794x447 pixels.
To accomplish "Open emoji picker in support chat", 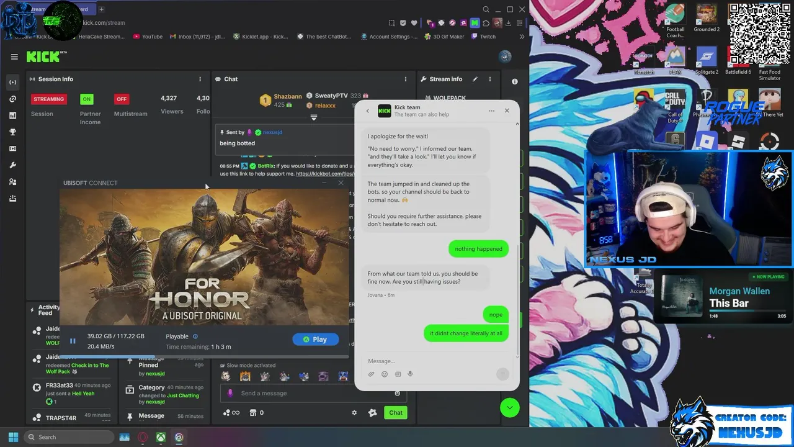I will [x=385, y=374].
